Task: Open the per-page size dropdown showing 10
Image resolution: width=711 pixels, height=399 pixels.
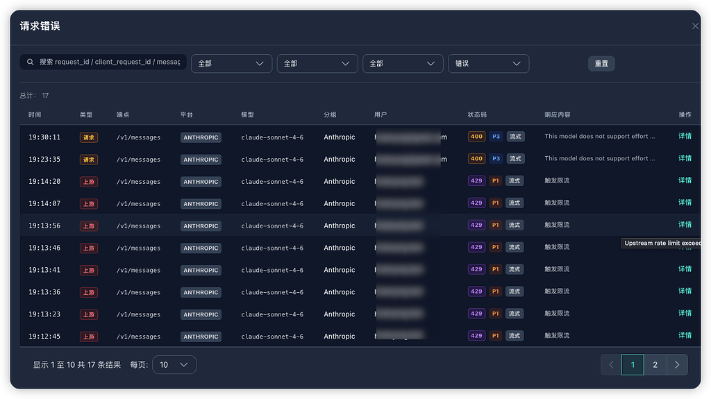Action: (174, 364)
